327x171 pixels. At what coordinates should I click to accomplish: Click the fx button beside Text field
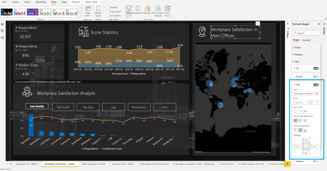[316, 94]
